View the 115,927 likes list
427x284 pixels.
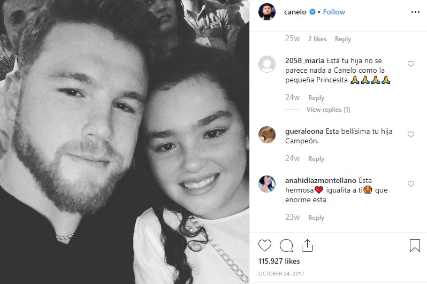tap(279, 261)
